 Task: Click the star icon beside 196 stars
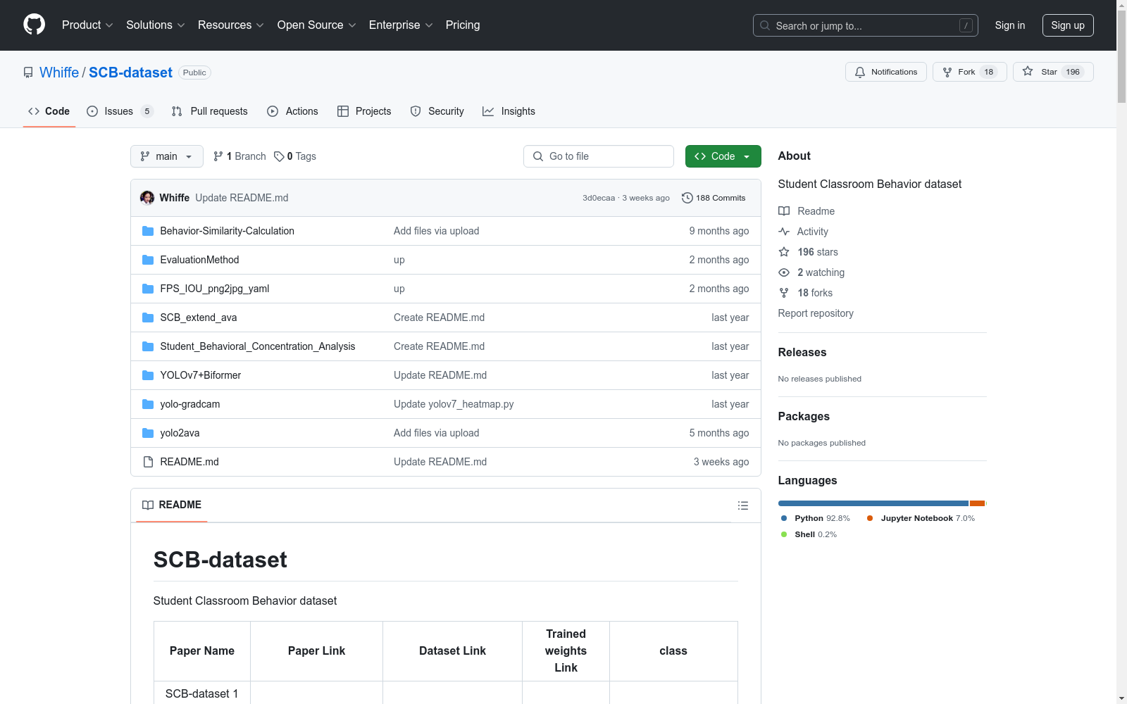[x=784, y=252]
